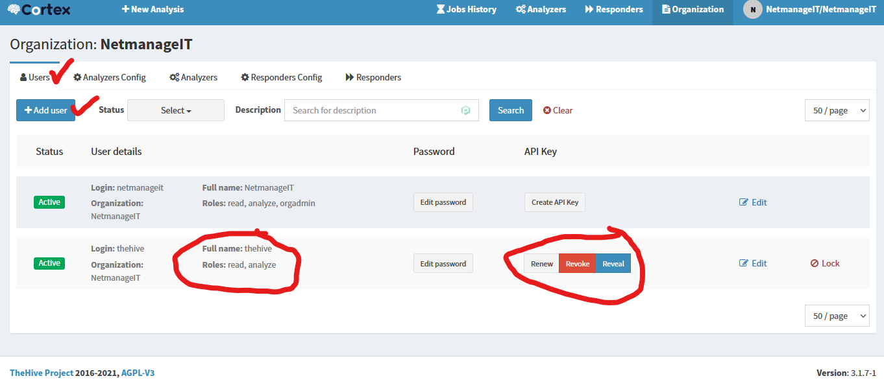
Task: Open Responders in the top navigation bar
Action: [613, 10]
